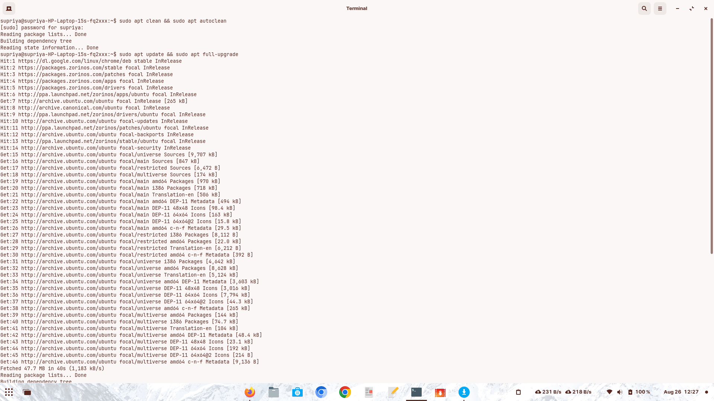Image resolution: width=714 pixels, height=401 pixels.
Task: Open the text editor notepad icon
Action: coord(393,392)
